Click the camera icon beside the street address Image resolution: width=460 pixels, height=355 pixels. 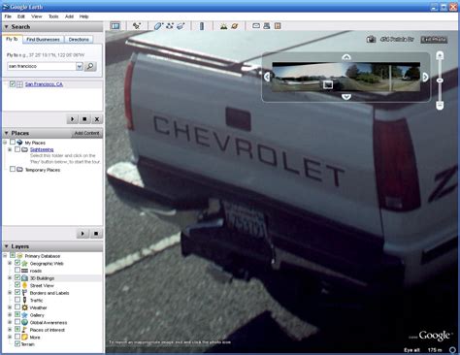click(x=371, y=39)
